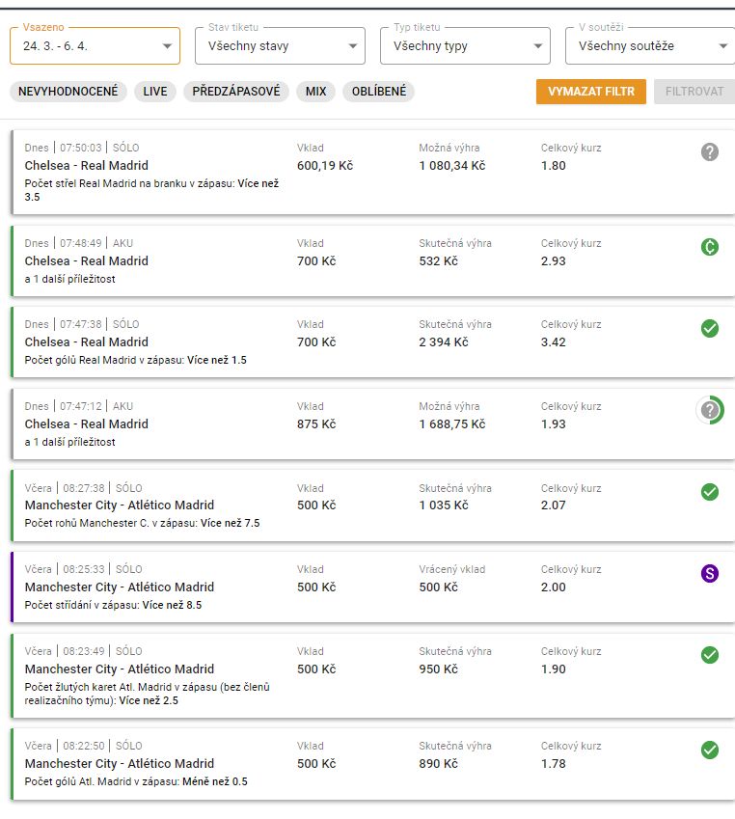
Task: Click total odds 1.90
Action: (554, 669)
